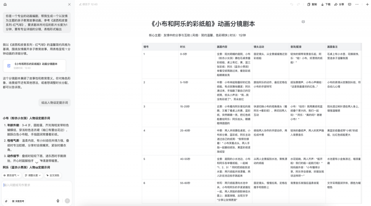Redo the last document edit
Viewport: 371px width, 206px height.
(x=299, y=4)
